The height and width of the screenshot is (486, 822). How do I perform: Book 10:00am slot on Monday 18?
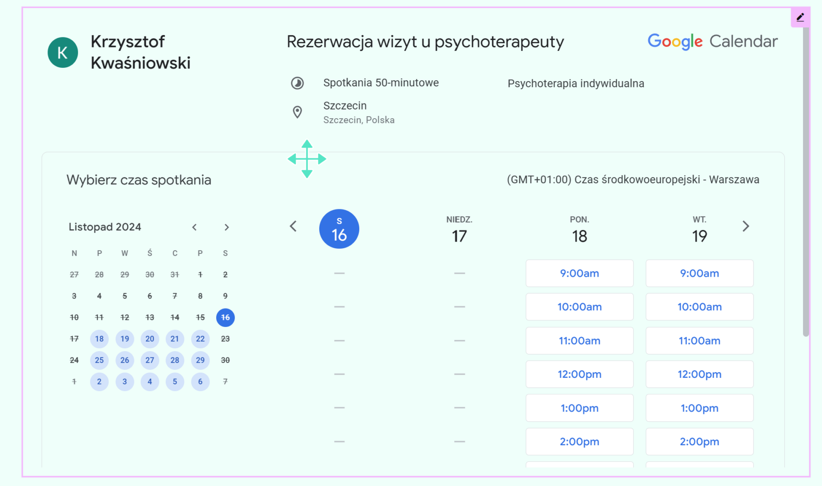(x=580, y=307)
